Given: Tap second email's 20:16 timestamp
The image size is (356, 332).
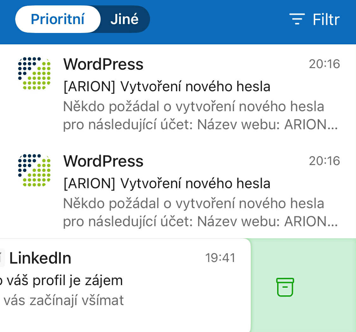Looking at the screenshot, I should click(324, 161).
